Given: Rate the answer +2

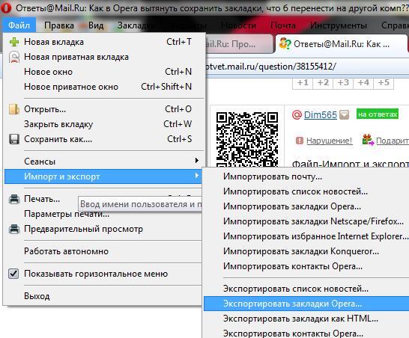Looking at the screenshot, I should [x=323, y=83].
